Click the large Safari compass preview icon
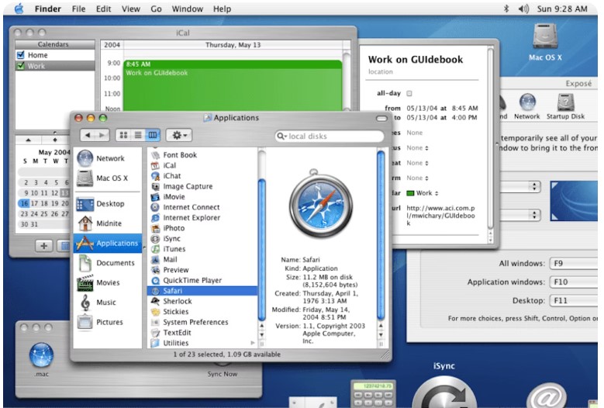604x408 pixels. [x=321, y=203]
